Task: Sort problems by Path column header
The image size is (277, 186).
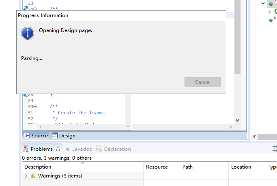Action: pyautogui.click(x=204, y=167)
